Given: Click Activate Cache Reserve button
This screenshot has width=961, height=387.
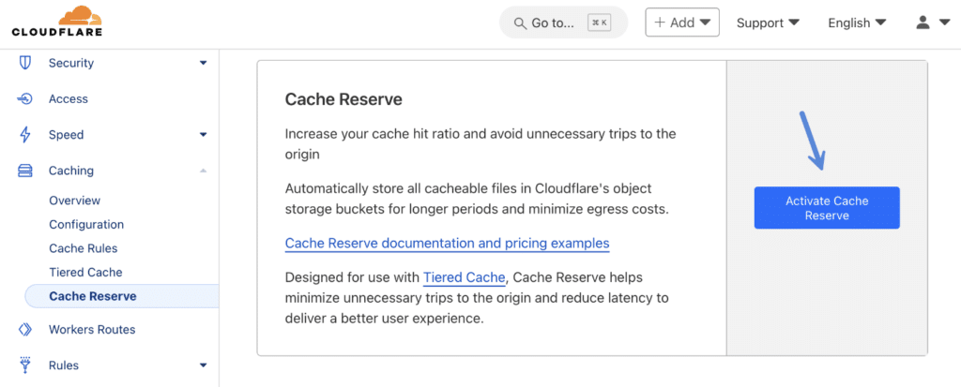Looking at the screenshot, I should click(826, 208).
